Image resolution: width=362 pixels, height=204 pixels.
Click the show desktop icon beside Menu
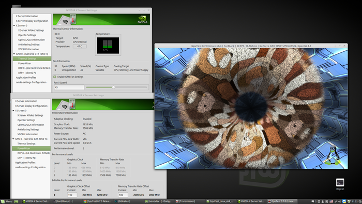tap(16, 201)
